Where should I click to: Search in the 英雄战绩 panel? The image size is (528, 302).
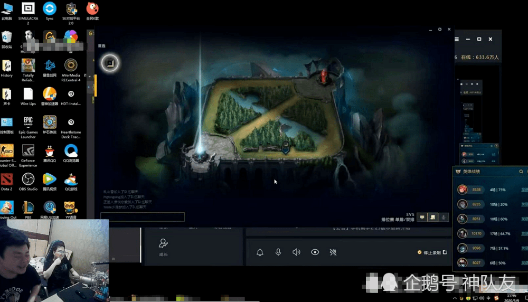[521, 172]
